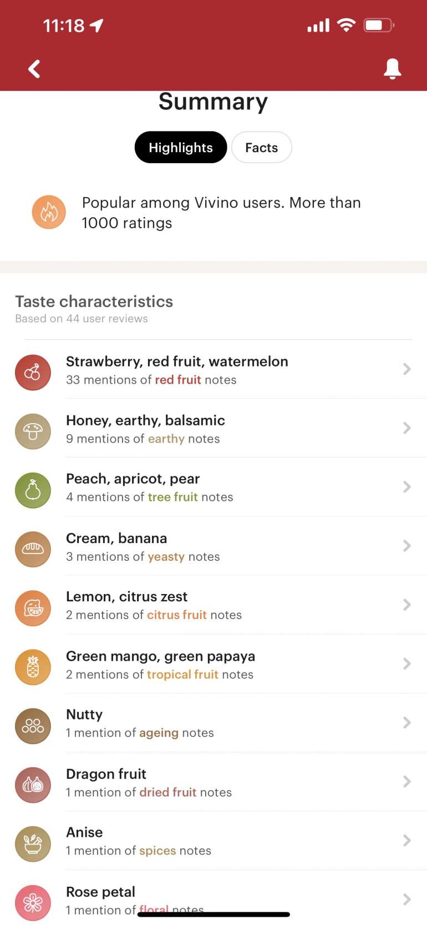This screenshot has width=427, height=925.
Task: Switch to the Facts tab
Action: (x=261, y=148)
